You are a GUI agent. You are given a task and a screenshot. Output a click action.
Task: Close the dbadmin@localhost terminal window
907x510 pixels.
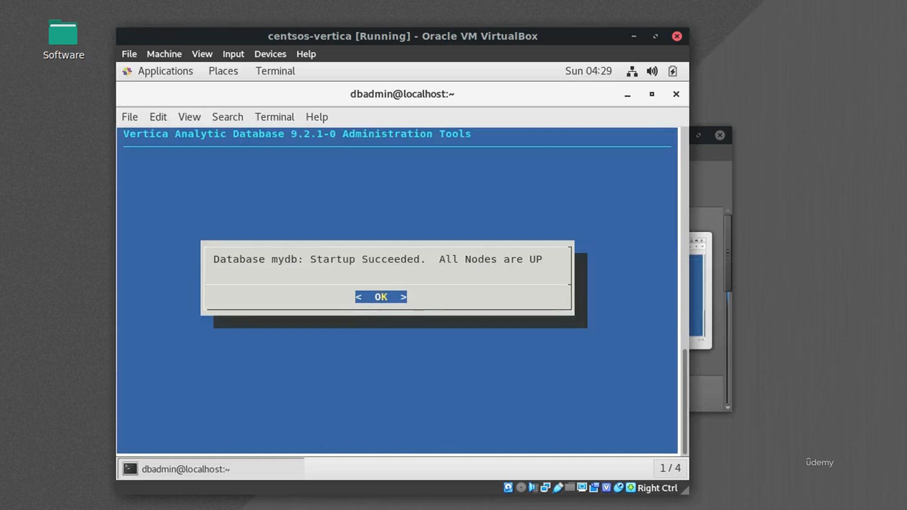pyautogui.click(x=676, y=94)
